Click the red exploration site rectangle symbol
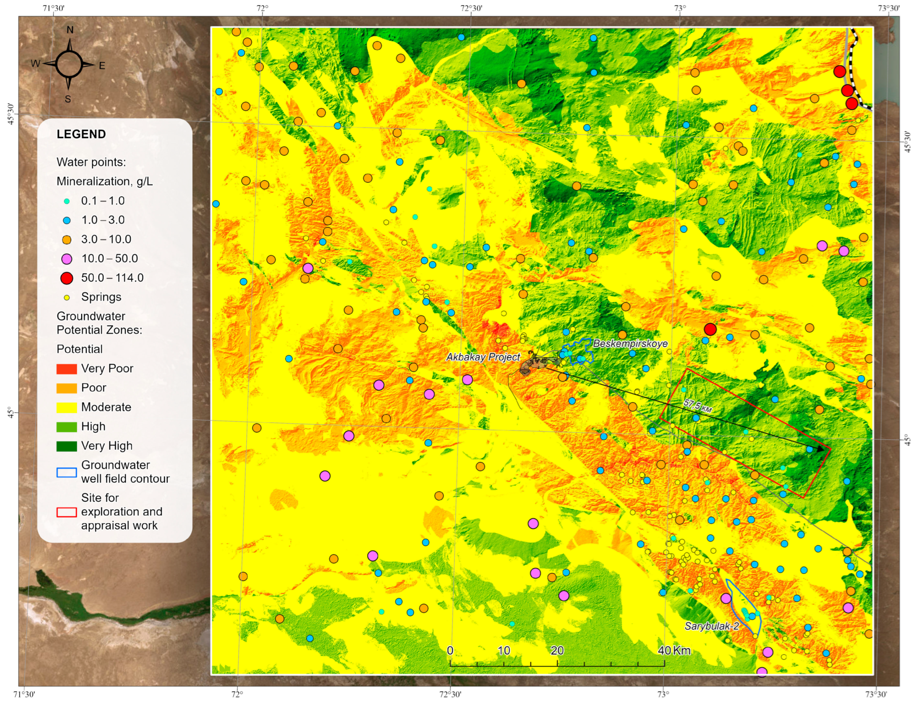Screen dimensions: 914x704 pos(67,512)
